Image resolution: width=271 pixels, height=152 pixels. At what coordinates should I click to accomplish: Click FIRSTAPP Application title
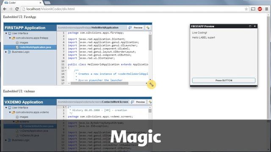pos(25,28)
